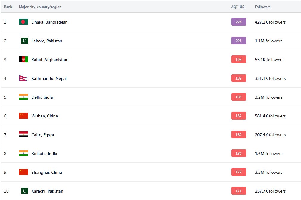Click the Pakistan flag icon beside Karachi

click(24, 191)
